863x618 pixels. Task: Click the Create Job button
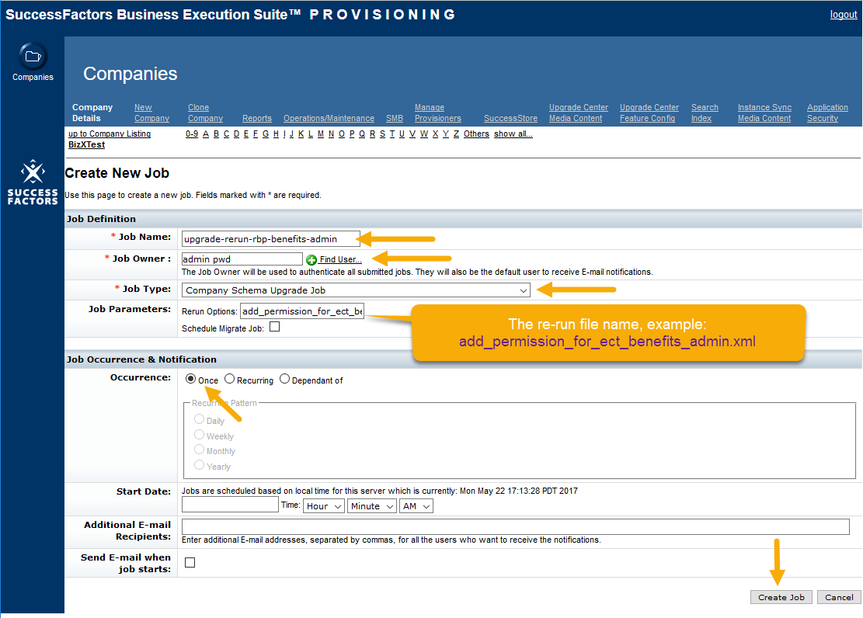(781, 597)
